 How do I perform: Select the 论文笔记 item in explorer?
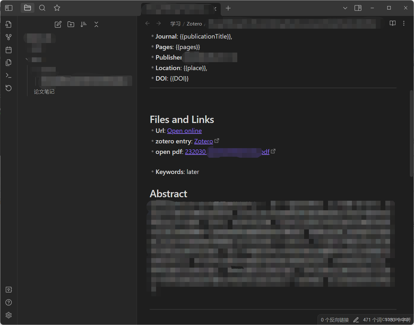click(x=44, y=92)
